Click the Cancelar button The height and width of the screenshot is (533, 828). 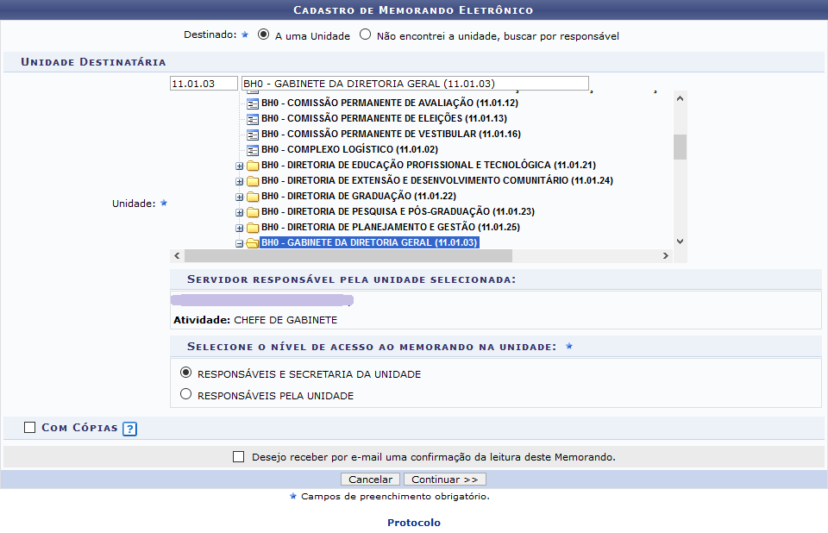(x=370, y=480)
